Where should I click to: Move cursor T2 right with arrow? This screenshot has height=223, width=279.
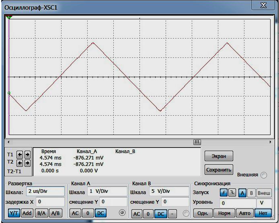pyautogui.click(x=27, y=163)
